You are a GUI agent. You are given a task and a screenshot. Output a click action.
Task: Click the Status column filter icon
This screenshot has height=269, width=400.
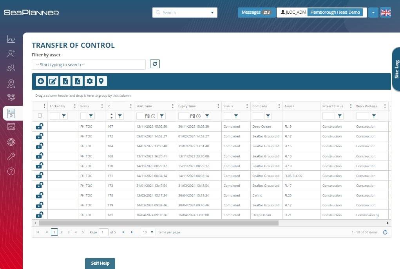[x=236, y=116]
